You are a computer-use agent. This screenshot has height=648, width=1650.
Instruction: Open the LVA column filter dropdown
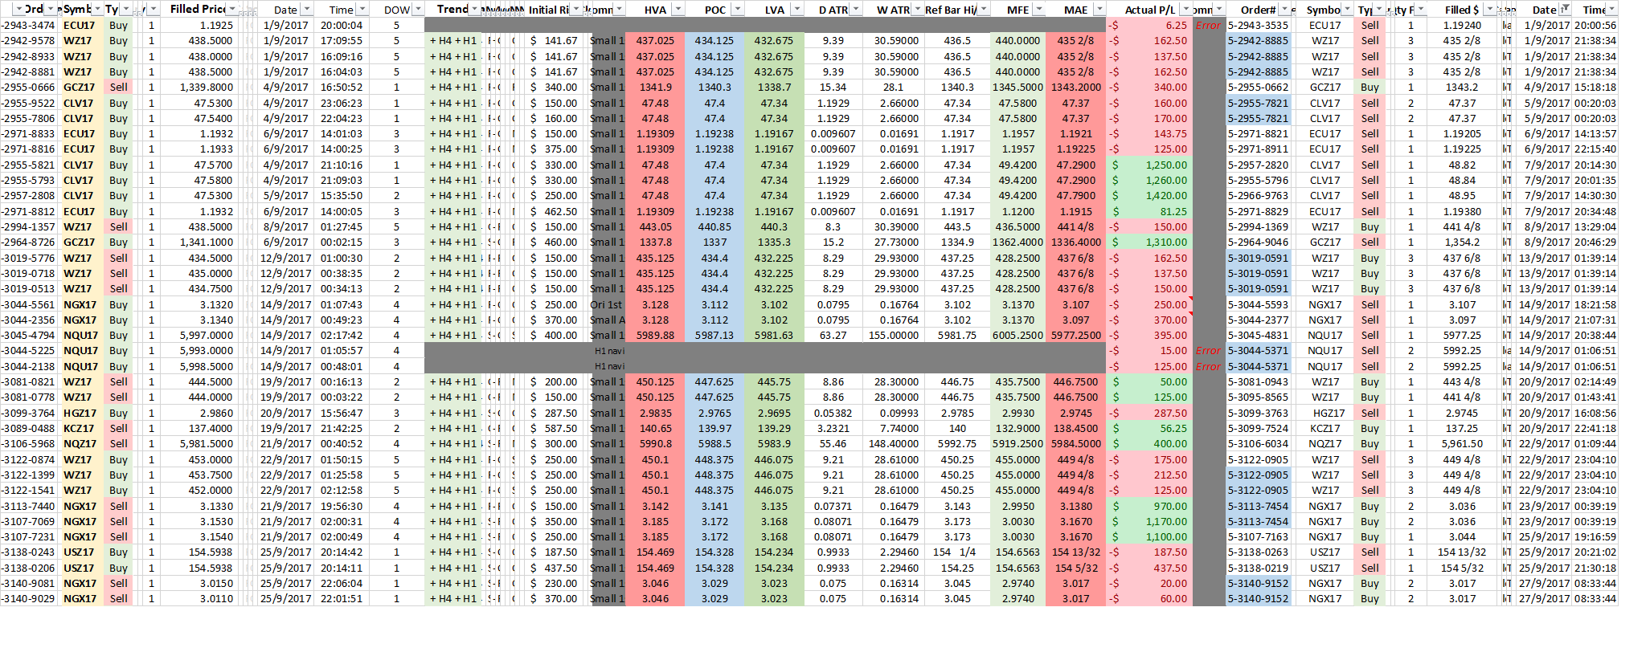coord(796,9)
